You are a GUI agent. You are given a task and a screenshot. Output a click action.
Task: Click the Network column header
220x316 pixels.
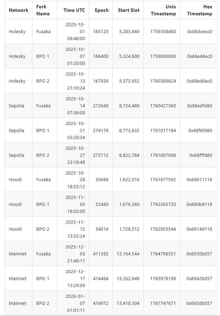18,10
